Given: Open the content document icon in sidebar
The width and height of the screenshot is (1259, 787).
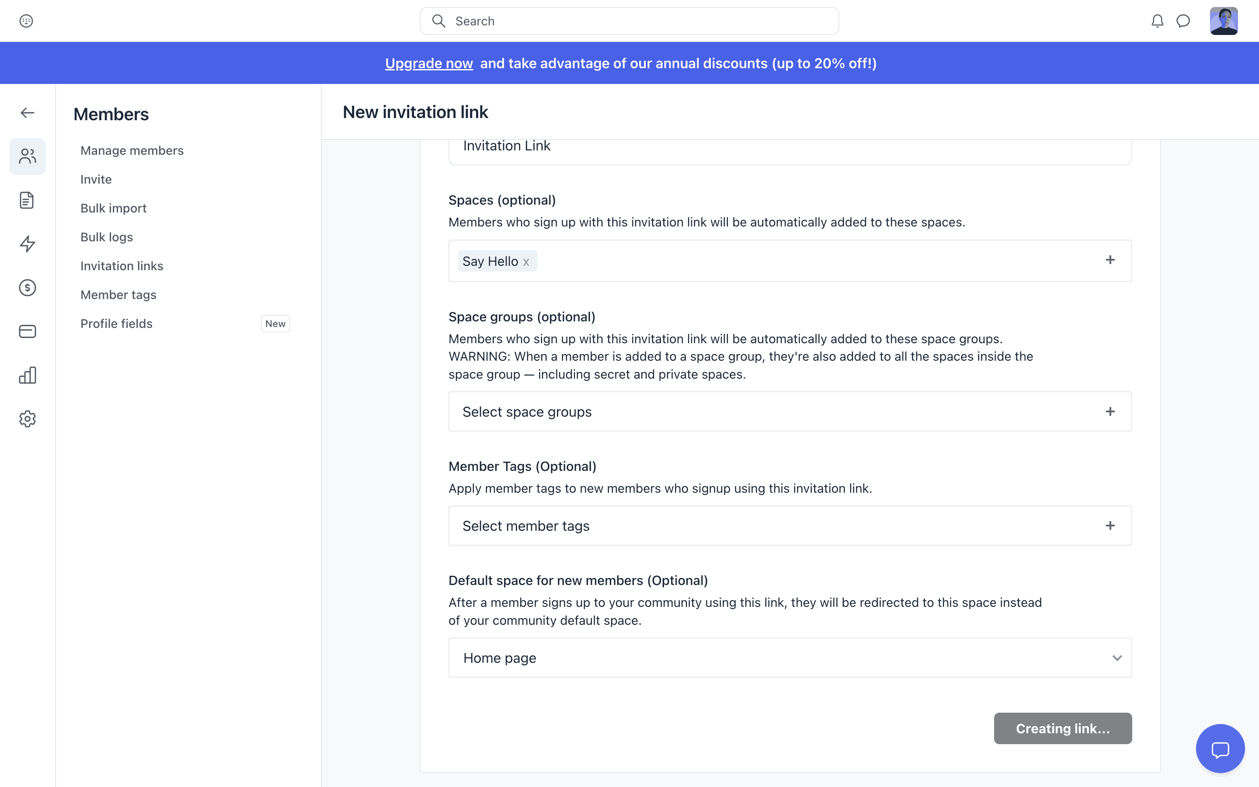Looking at the screenshot, I should click(27, 200).
